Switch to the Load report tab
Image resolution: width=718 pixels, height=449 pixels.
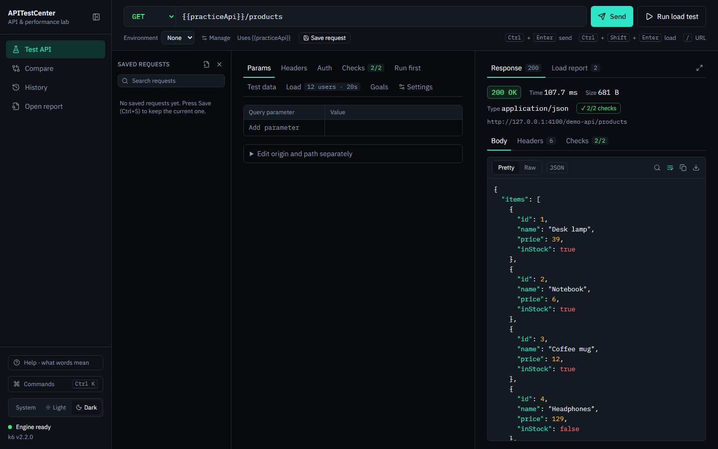point(575,68)
